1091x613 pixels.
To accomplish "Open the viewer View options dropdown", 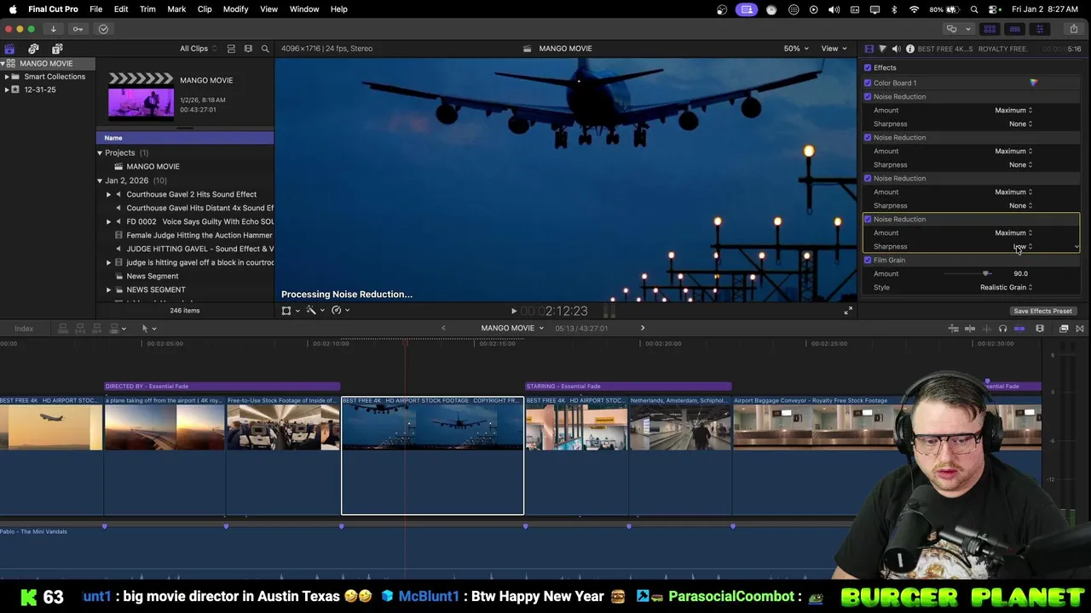I will coord(833,49).
